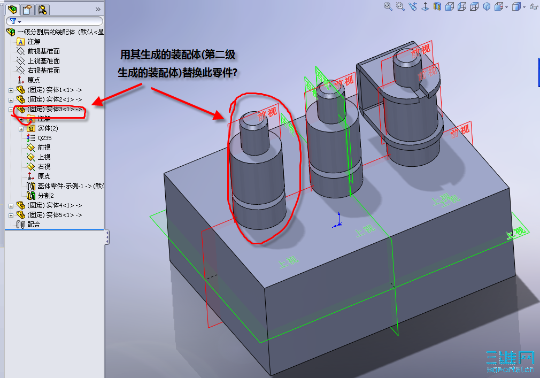The width and height of the screenshot is (540, 378).
Task: Switch to the ConfigurationManager tab
Action: click(42, 9)
